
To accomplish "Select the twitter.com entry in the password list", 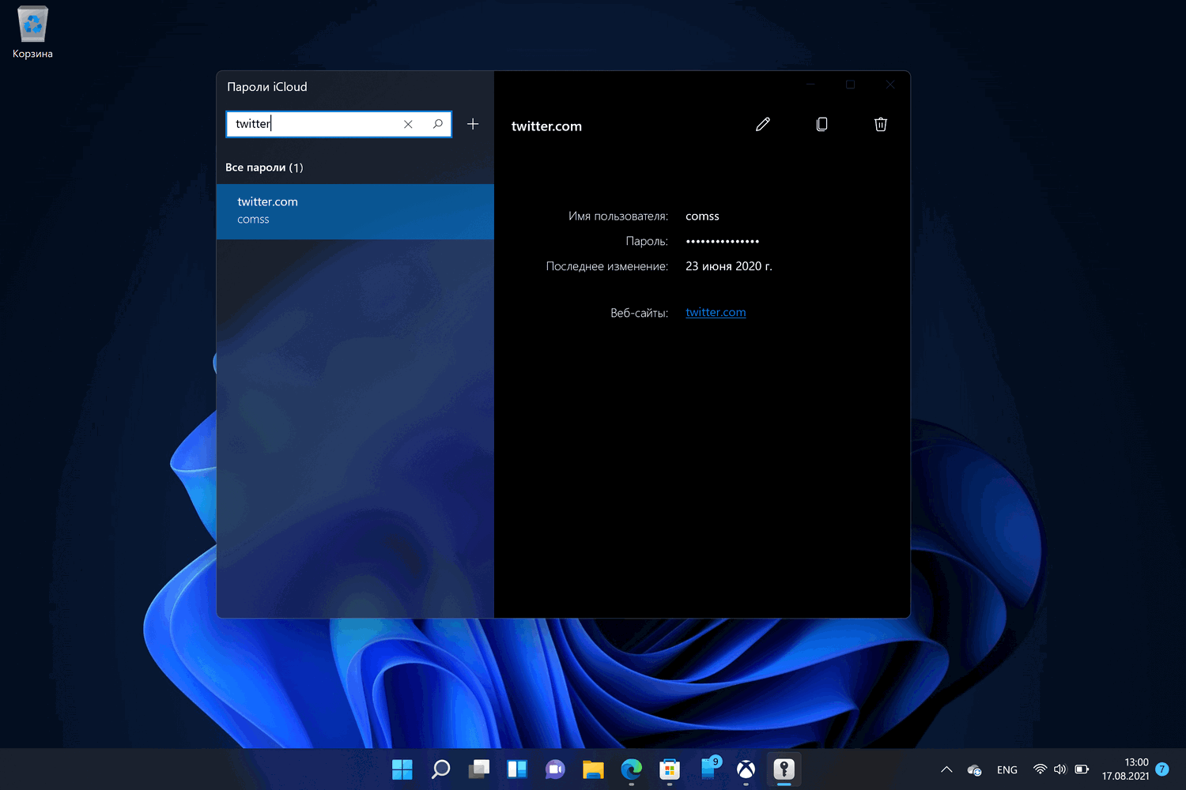I will tap(354, 211).
